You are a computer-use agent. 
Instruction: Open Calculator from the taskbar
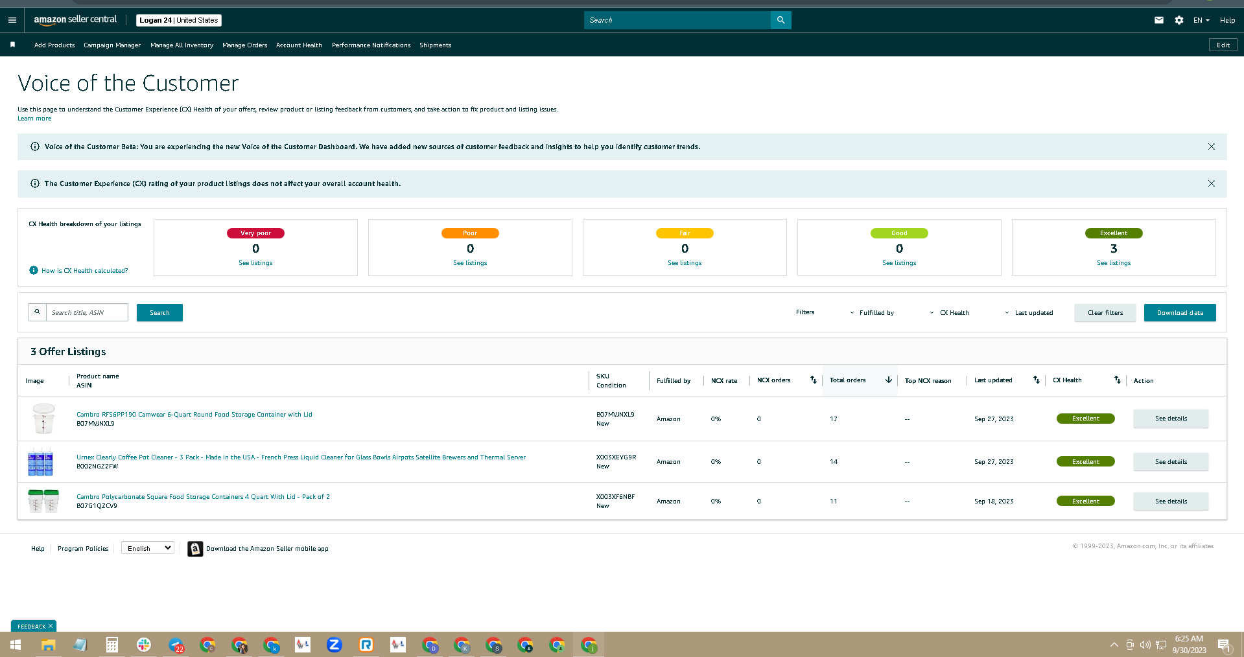coord(112,645)
